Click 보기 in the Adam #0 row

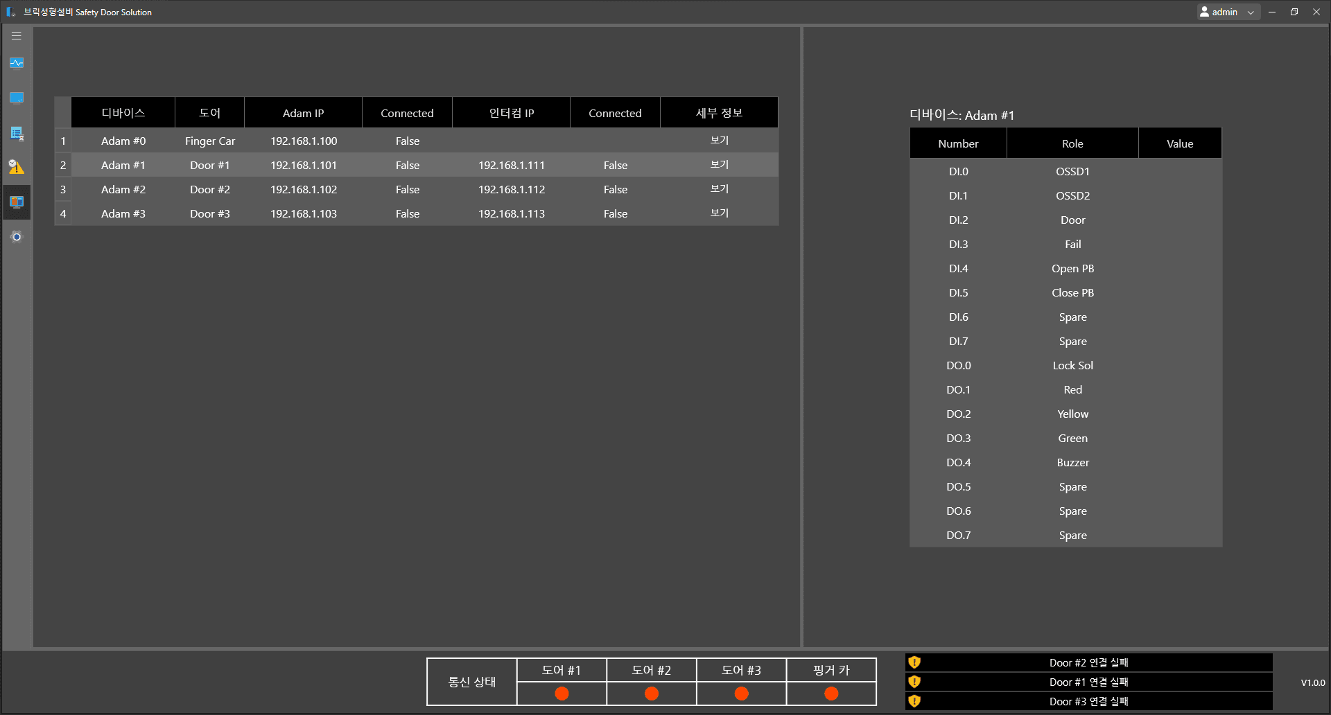pos(719,140)
